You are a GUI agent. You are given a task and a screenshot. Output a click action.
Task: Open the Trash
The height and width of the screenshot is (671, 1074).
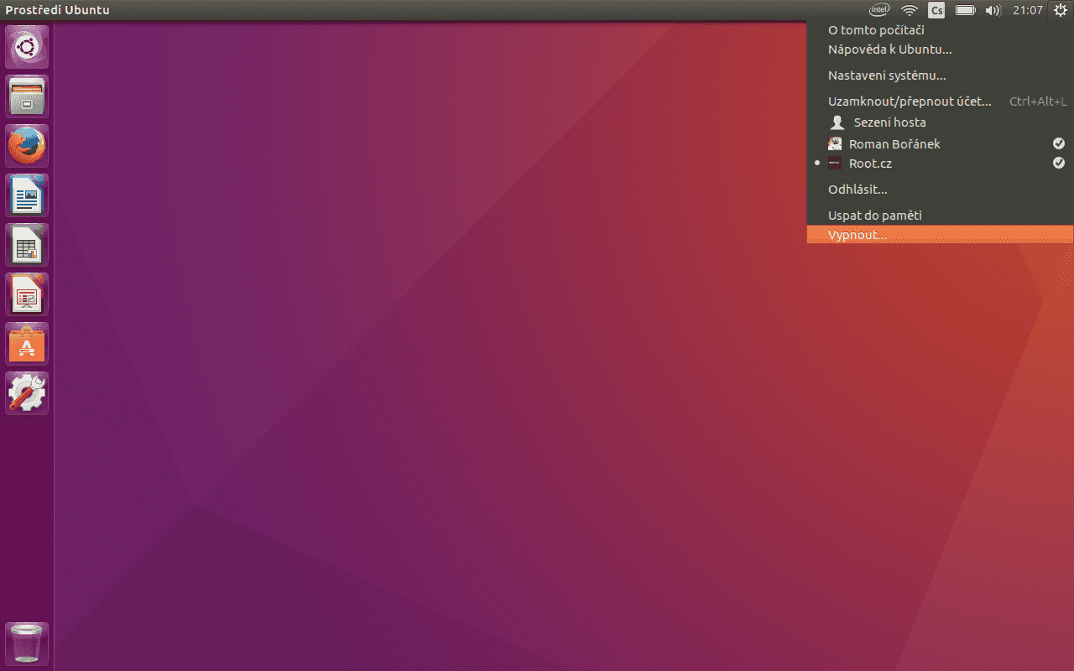[x=26, y=642]
